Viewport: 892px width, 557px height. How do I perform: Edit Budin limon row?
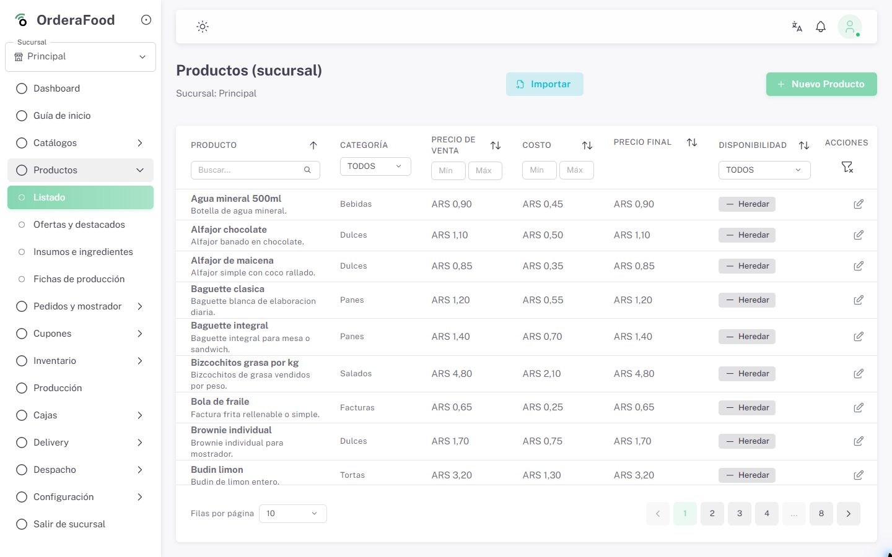[859, 475]
